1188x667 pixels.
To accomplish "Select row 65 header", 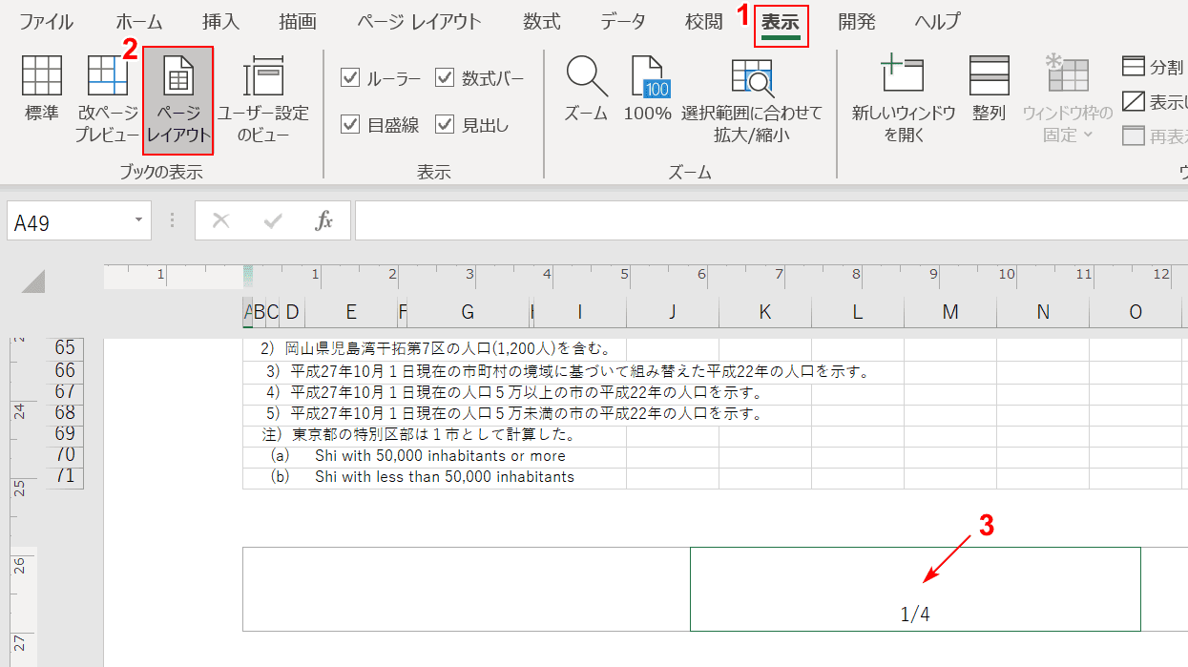I will tap(65, 348).
